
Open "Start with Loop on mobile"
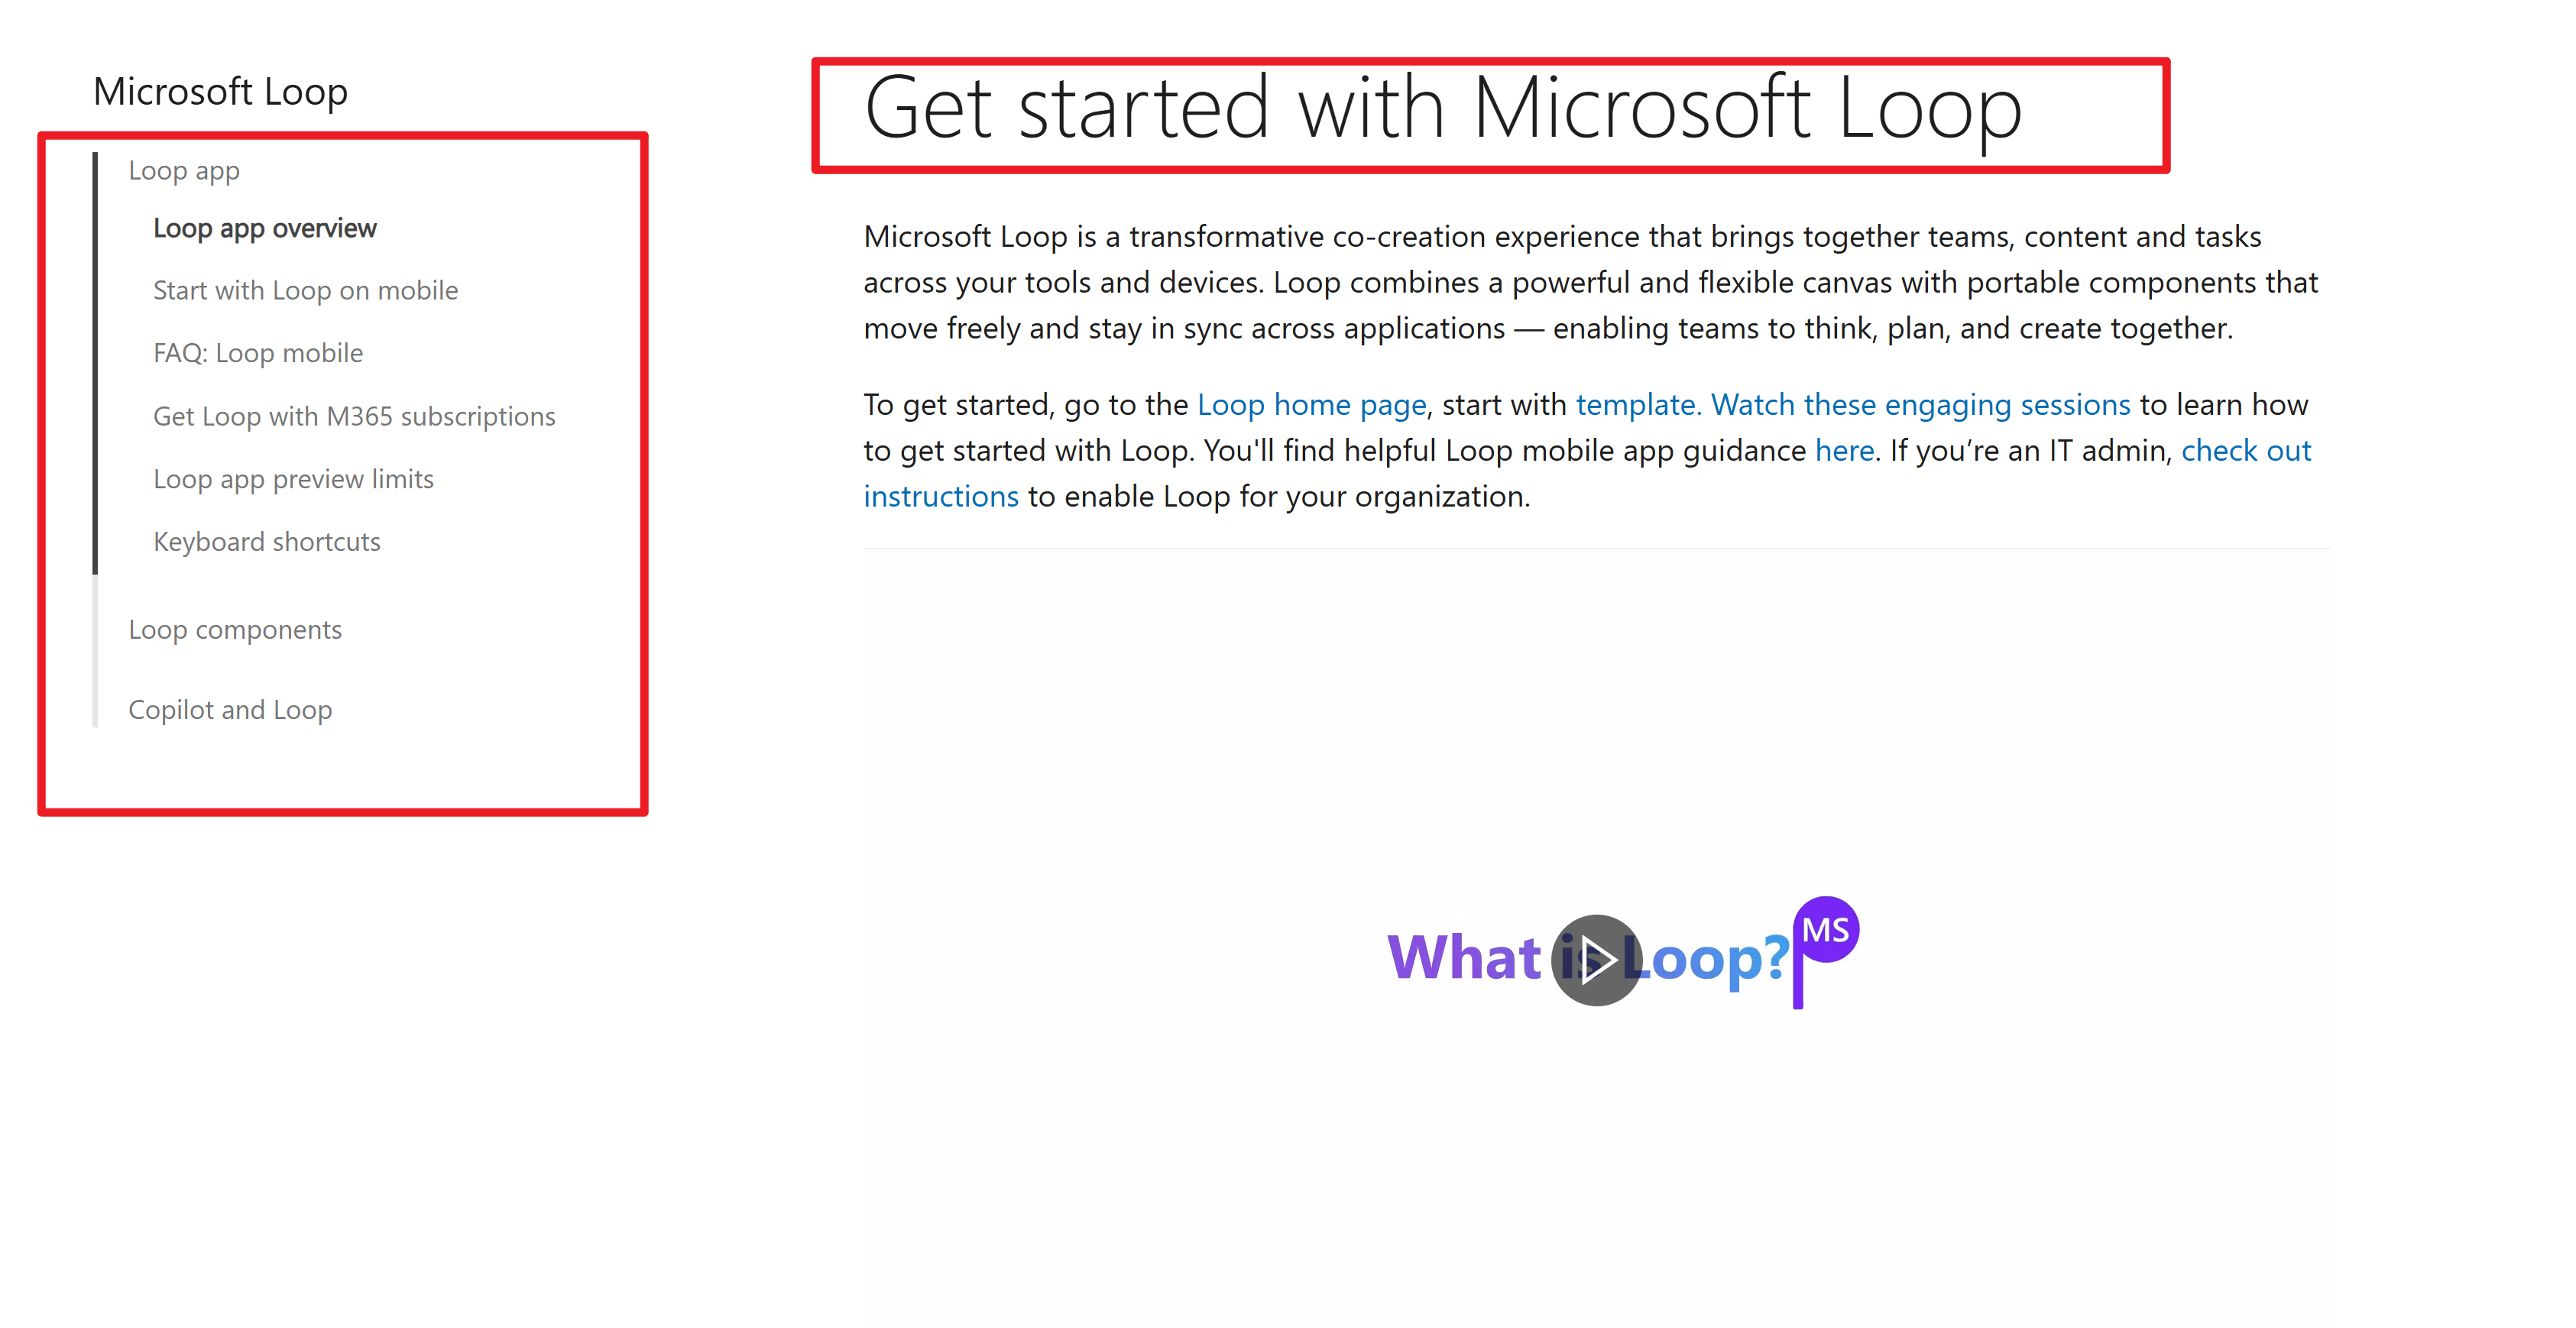(x=305, y=290)
